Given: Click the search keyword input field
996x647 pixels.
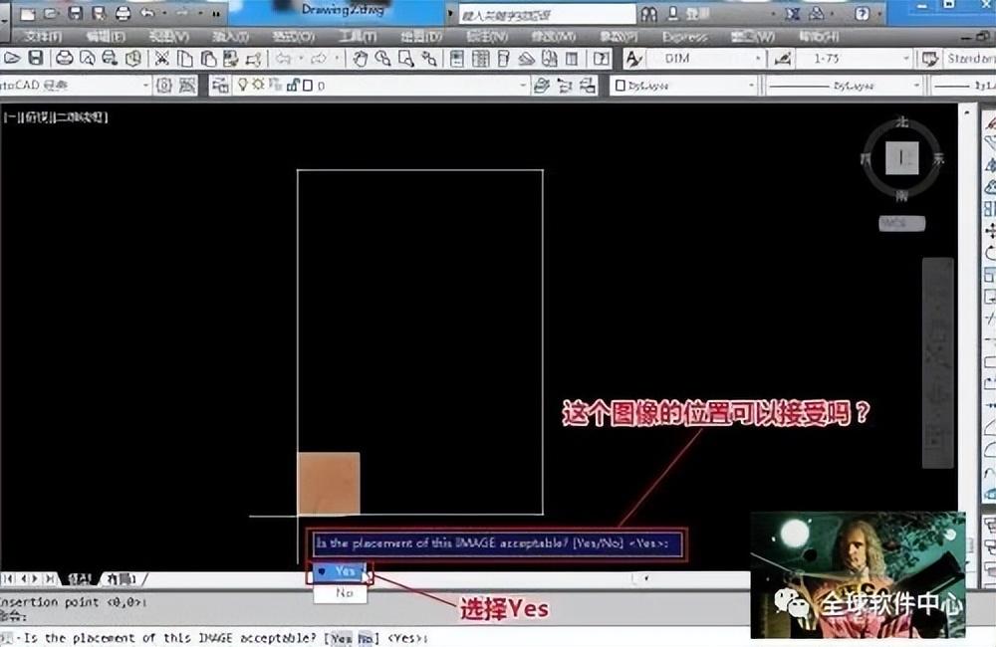Looking at the screenshot, I should tap(546, 14).
